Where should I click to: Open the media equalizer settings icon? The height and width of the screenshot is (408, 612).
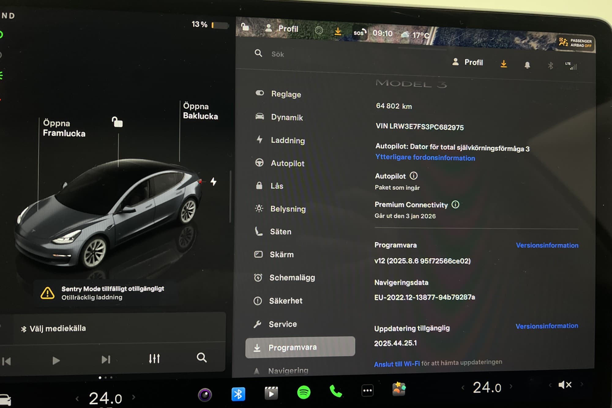click(x=154, y=358)
